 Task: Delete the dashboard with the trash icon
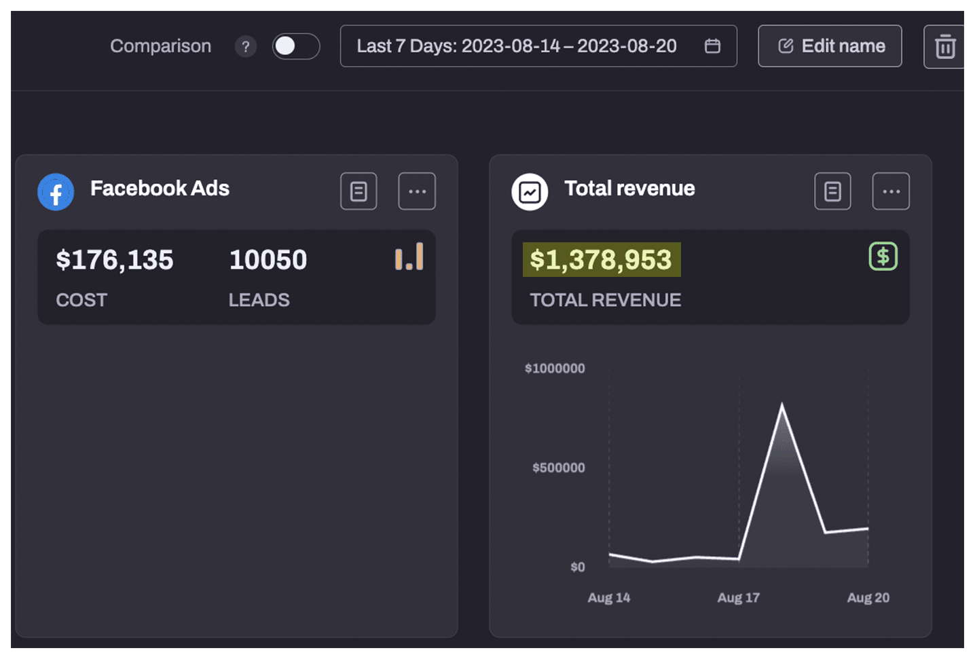pyautogui.click(x=944, y=47)
